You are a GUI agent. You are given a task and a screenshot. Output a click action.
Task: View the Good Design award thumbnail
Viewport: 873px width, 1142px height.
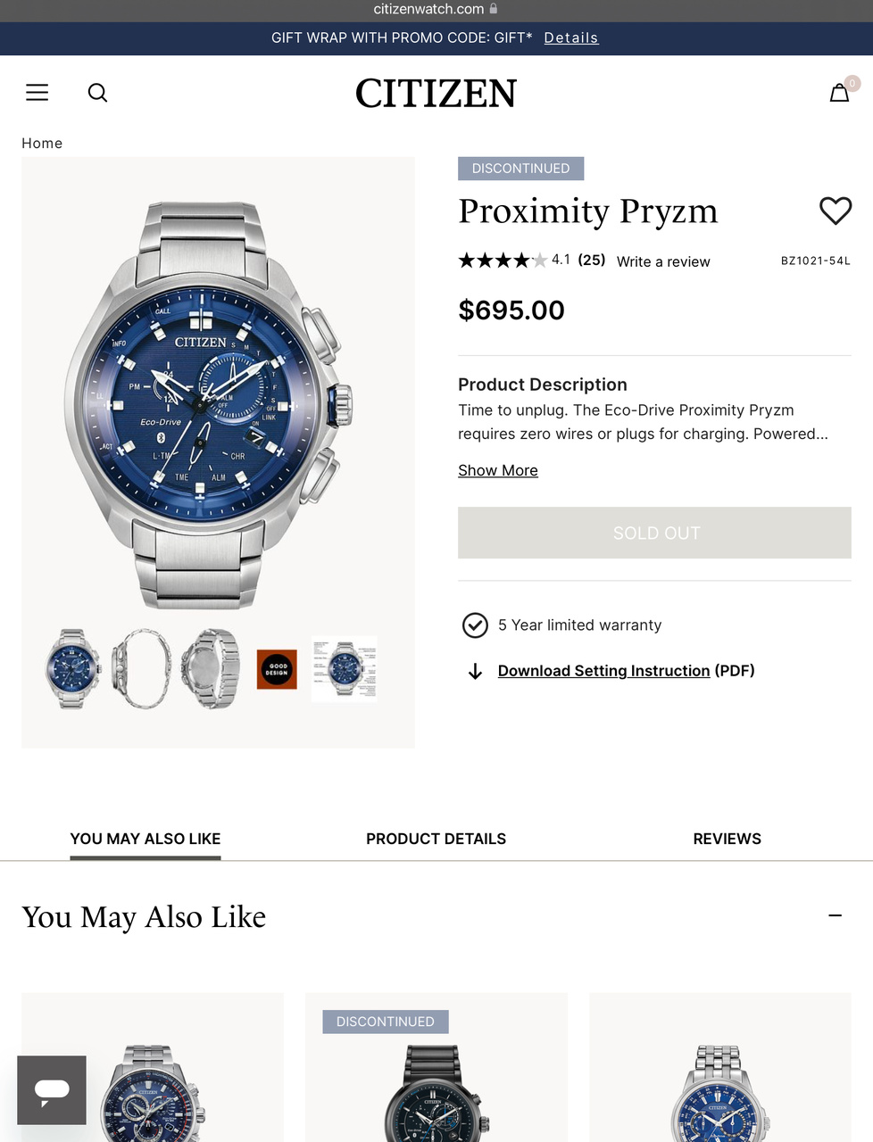click(277, 669)
